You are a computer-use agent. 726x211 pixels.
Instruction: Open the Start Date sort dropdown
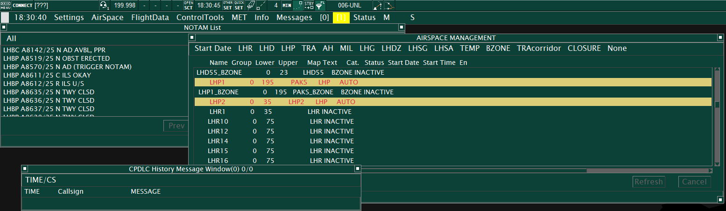[x=213, y=48]
